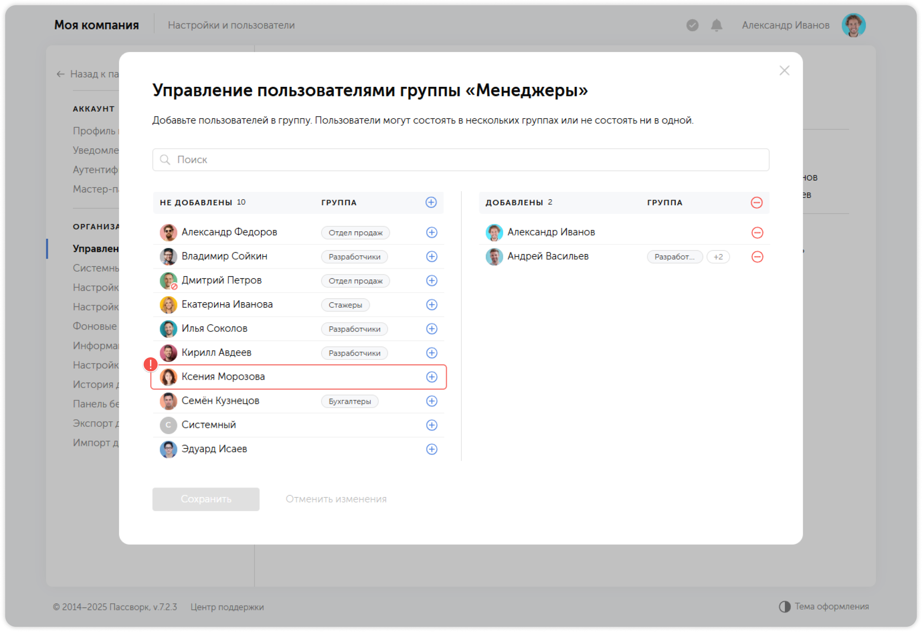Click the Назад back arrow link

click(60, 74)
